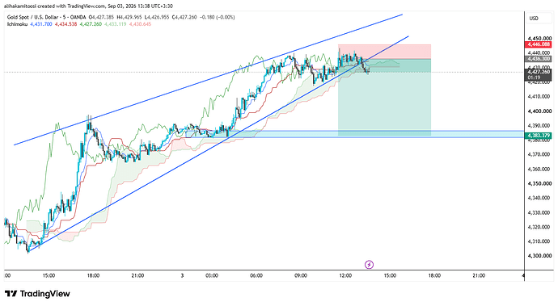
Task: Select the Ichimoku indicator label
Action: [17, 24]
